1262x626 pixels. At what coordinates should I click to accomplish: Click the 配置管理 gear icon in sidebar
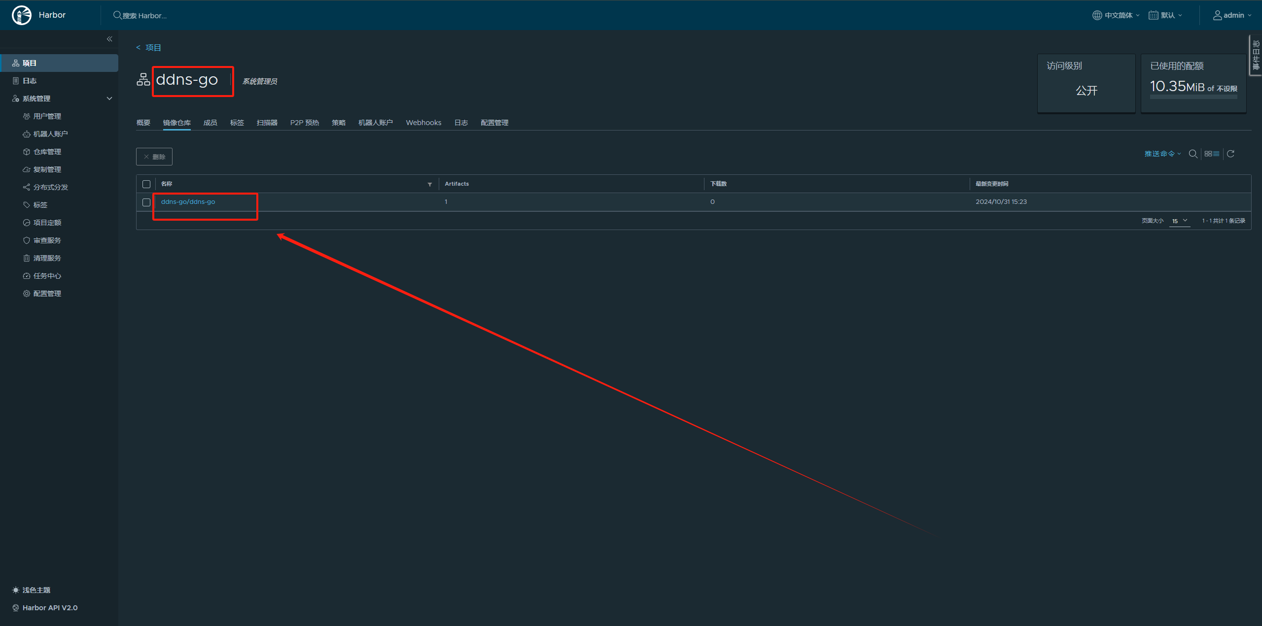pyautogui.click(x=27, y=294)
